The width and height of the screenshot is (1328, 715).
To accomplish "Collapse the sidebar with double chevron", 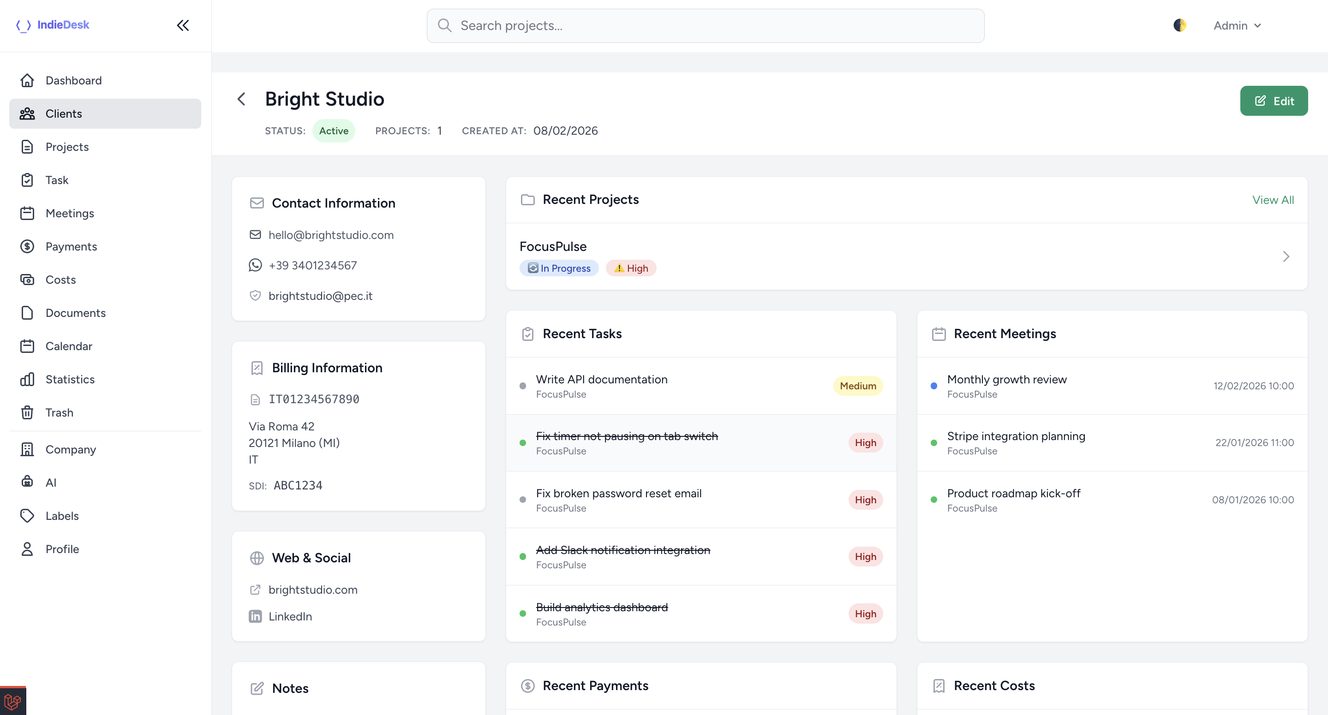I will coord(183,25).
